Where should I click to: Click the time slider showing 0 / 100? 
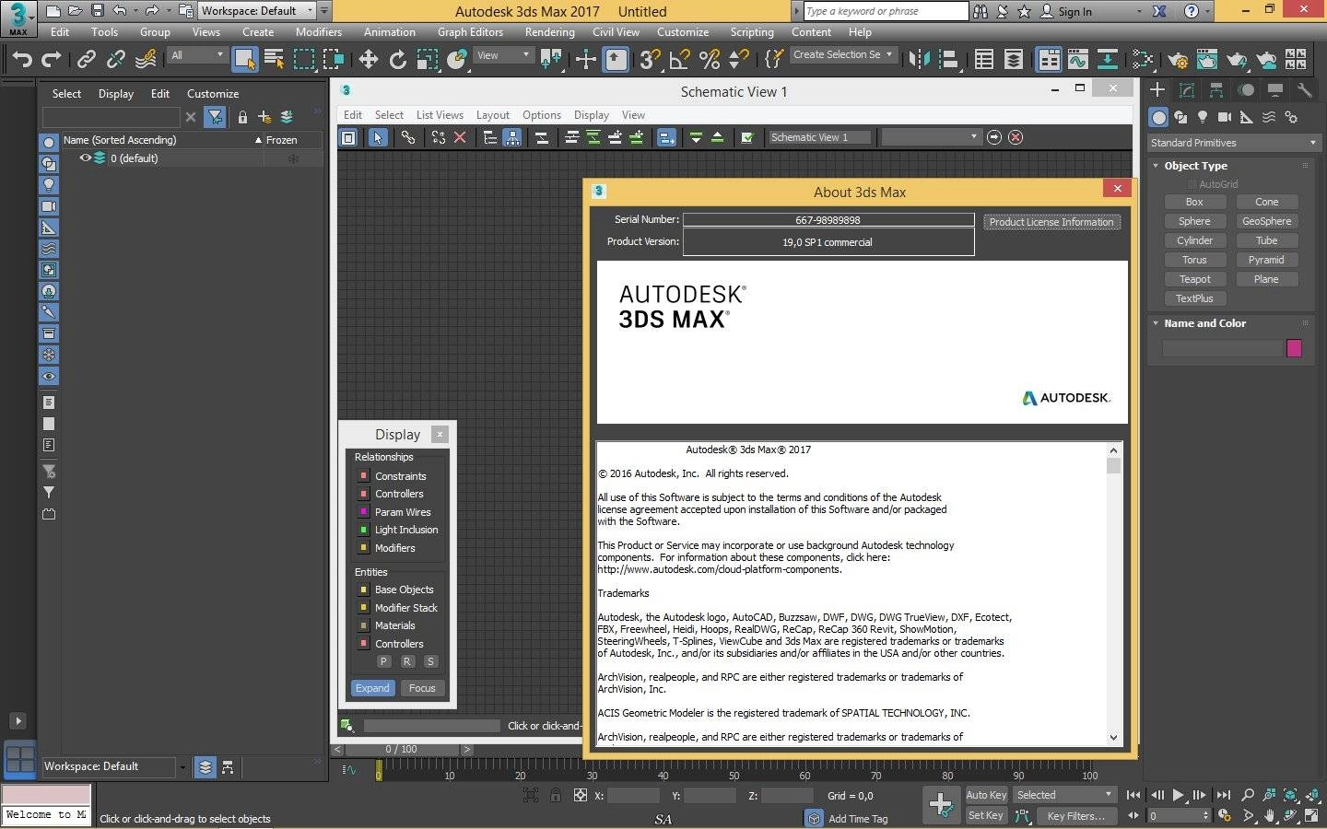(x=401, y=750)
